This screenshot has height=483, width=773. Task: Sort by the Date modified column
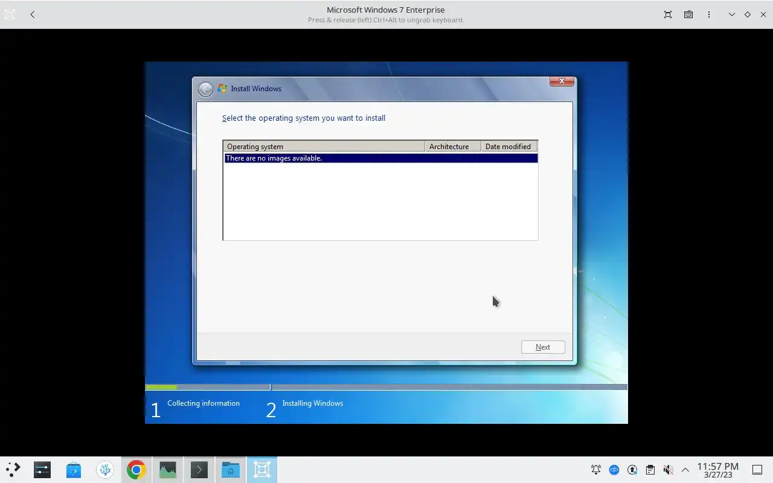509,146
